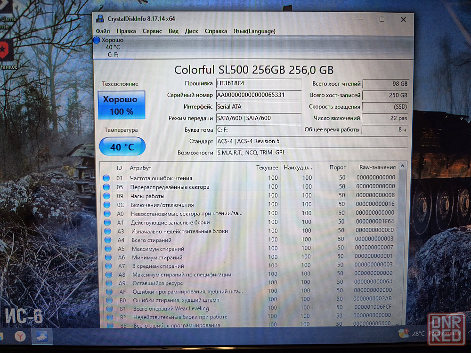Click the status icon for attribute 0C
The height and width of the screenshot is (353, 471).
[x=107, y=205]
